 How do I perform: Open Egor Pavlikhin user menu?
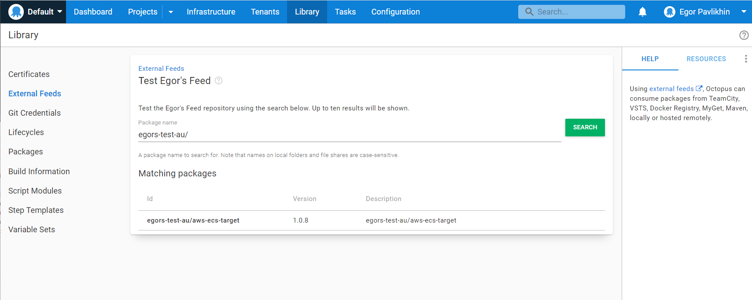[x=704, y=12]
